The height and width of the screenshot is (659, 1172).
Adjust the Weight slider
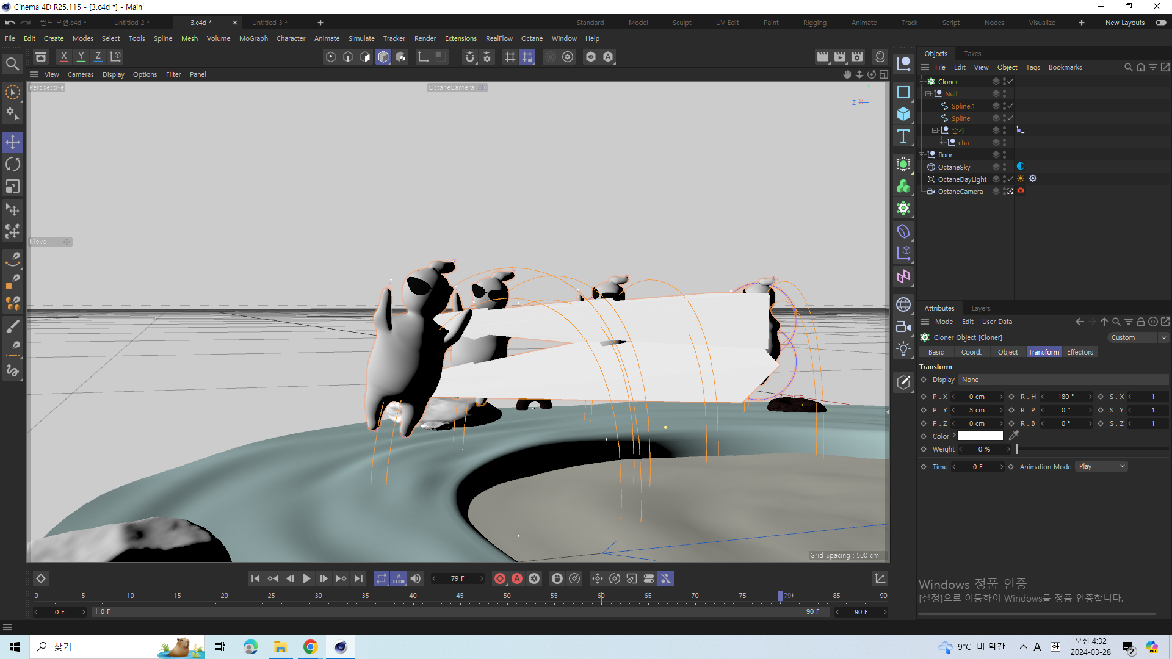[x=1092, y=449]
